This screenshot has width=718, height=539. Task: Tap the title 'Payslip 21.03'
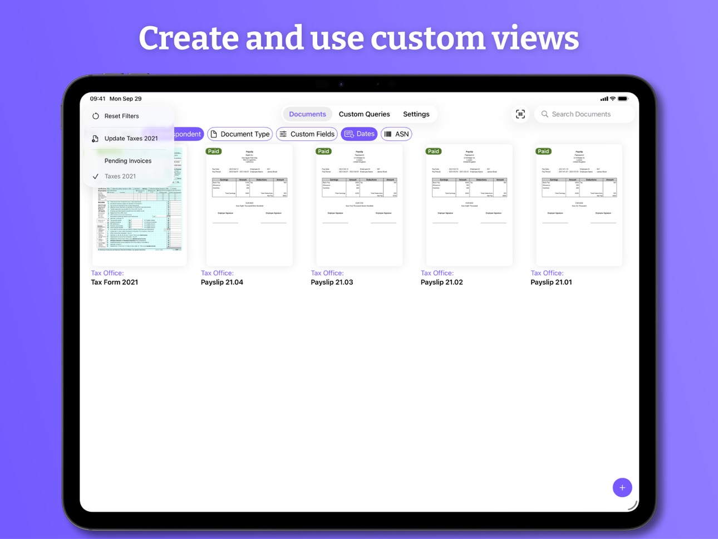[x=332, y=282]
